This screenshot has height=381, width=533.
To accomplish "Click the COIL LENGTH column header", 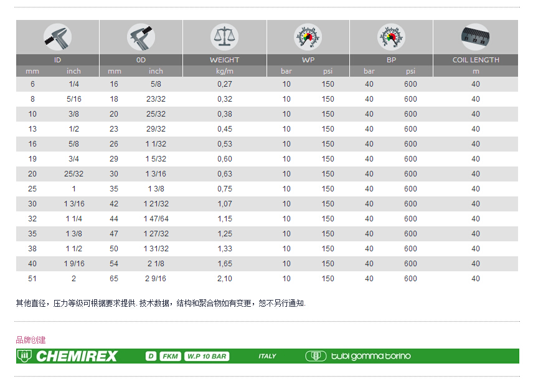I will click(475, 60).
